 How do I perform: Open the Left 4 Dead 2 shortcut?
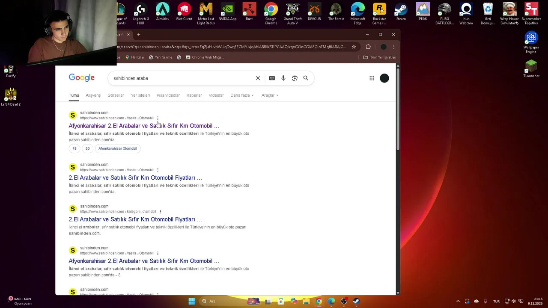pos(11,97)
